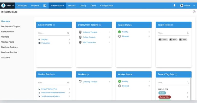
Task: Open the SaaS space switcher dropdown
Action: click(10, 6)
